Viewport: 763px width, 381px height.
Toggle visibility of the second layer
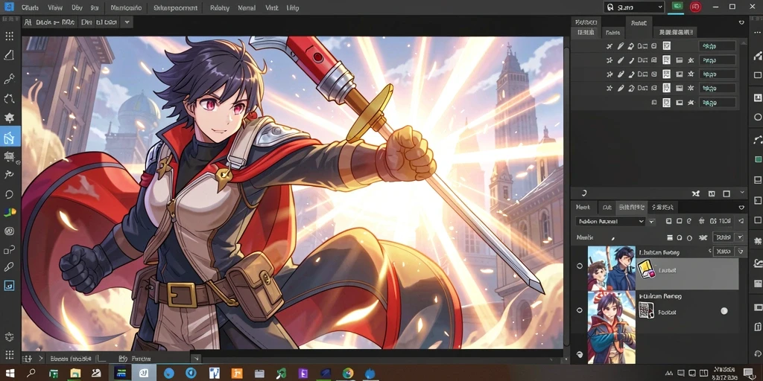click(579, 310)
